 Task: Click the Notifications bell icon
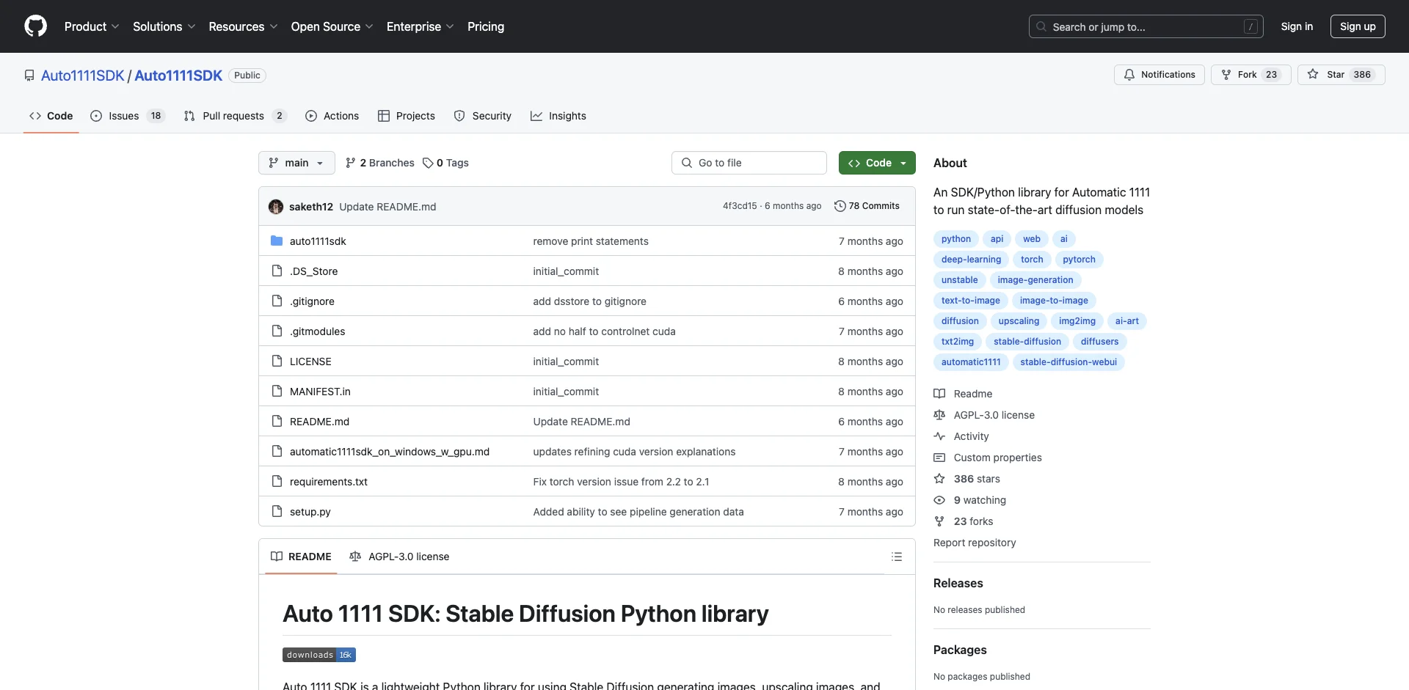click(1129, 75)
